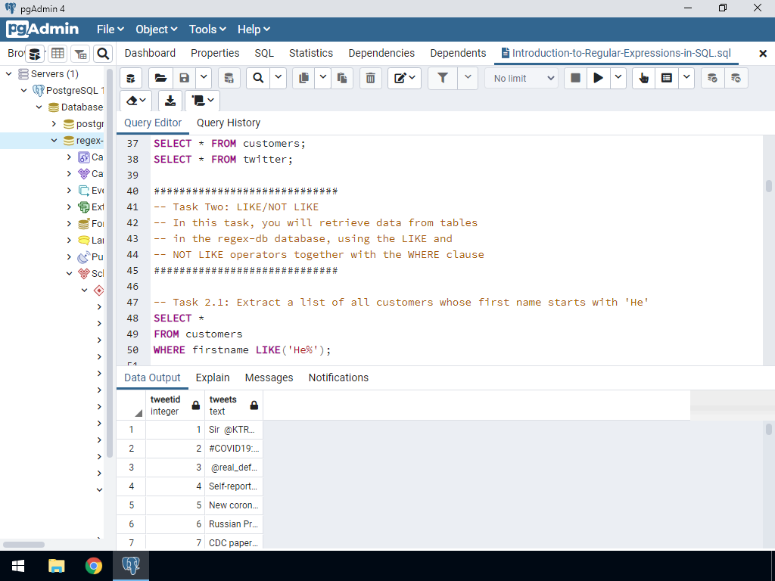The width and height of the screenshot is (775, 581).
Task: Delete rows using the trash icon
Action: coord(370,78)
